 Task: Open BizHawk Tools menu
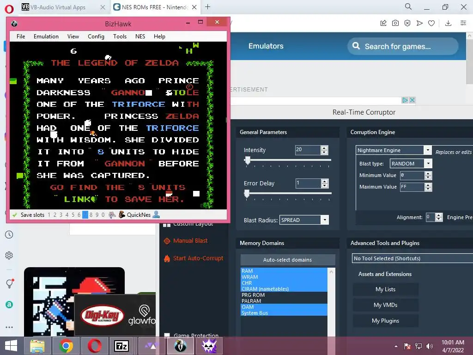(x=120, y=37)
